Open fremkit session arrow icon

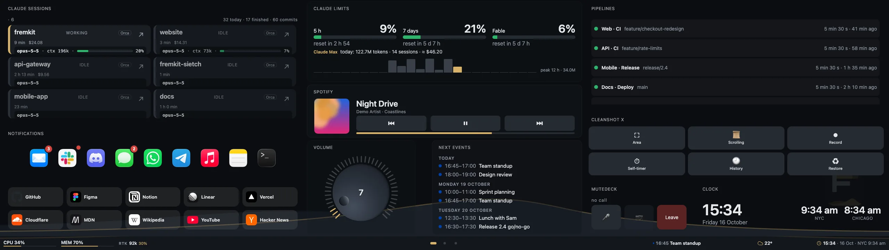[x=141, y=34]
